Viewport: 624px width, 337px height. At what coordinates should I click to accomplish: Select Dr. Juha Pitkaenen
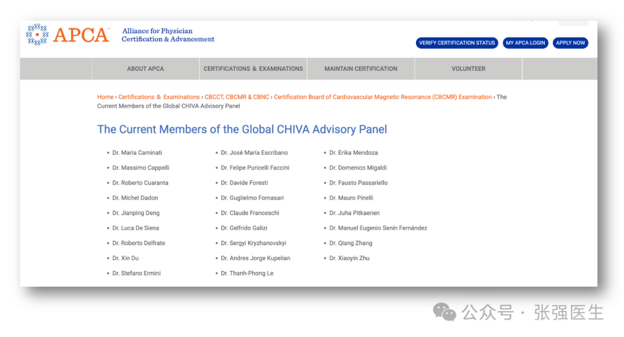[354, 213]
